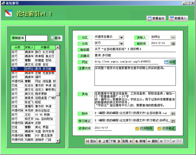This screenshot has width=196, height=155.
Task: Click the list scrollbar thumb
Action: point(58,94)
